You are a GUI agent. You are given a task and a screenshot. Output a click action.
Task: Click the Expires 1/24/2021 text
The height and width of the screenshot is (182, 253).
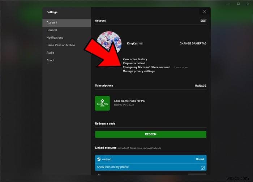click(x=124, y=105)
